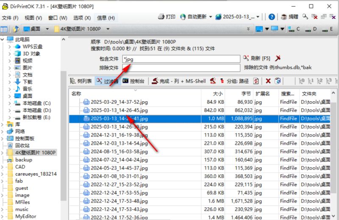Image resolution: width=339 pixels, height=220 pixels.
Task: Open the Options (选项 X) menu
Action: [x=82, y=18]
